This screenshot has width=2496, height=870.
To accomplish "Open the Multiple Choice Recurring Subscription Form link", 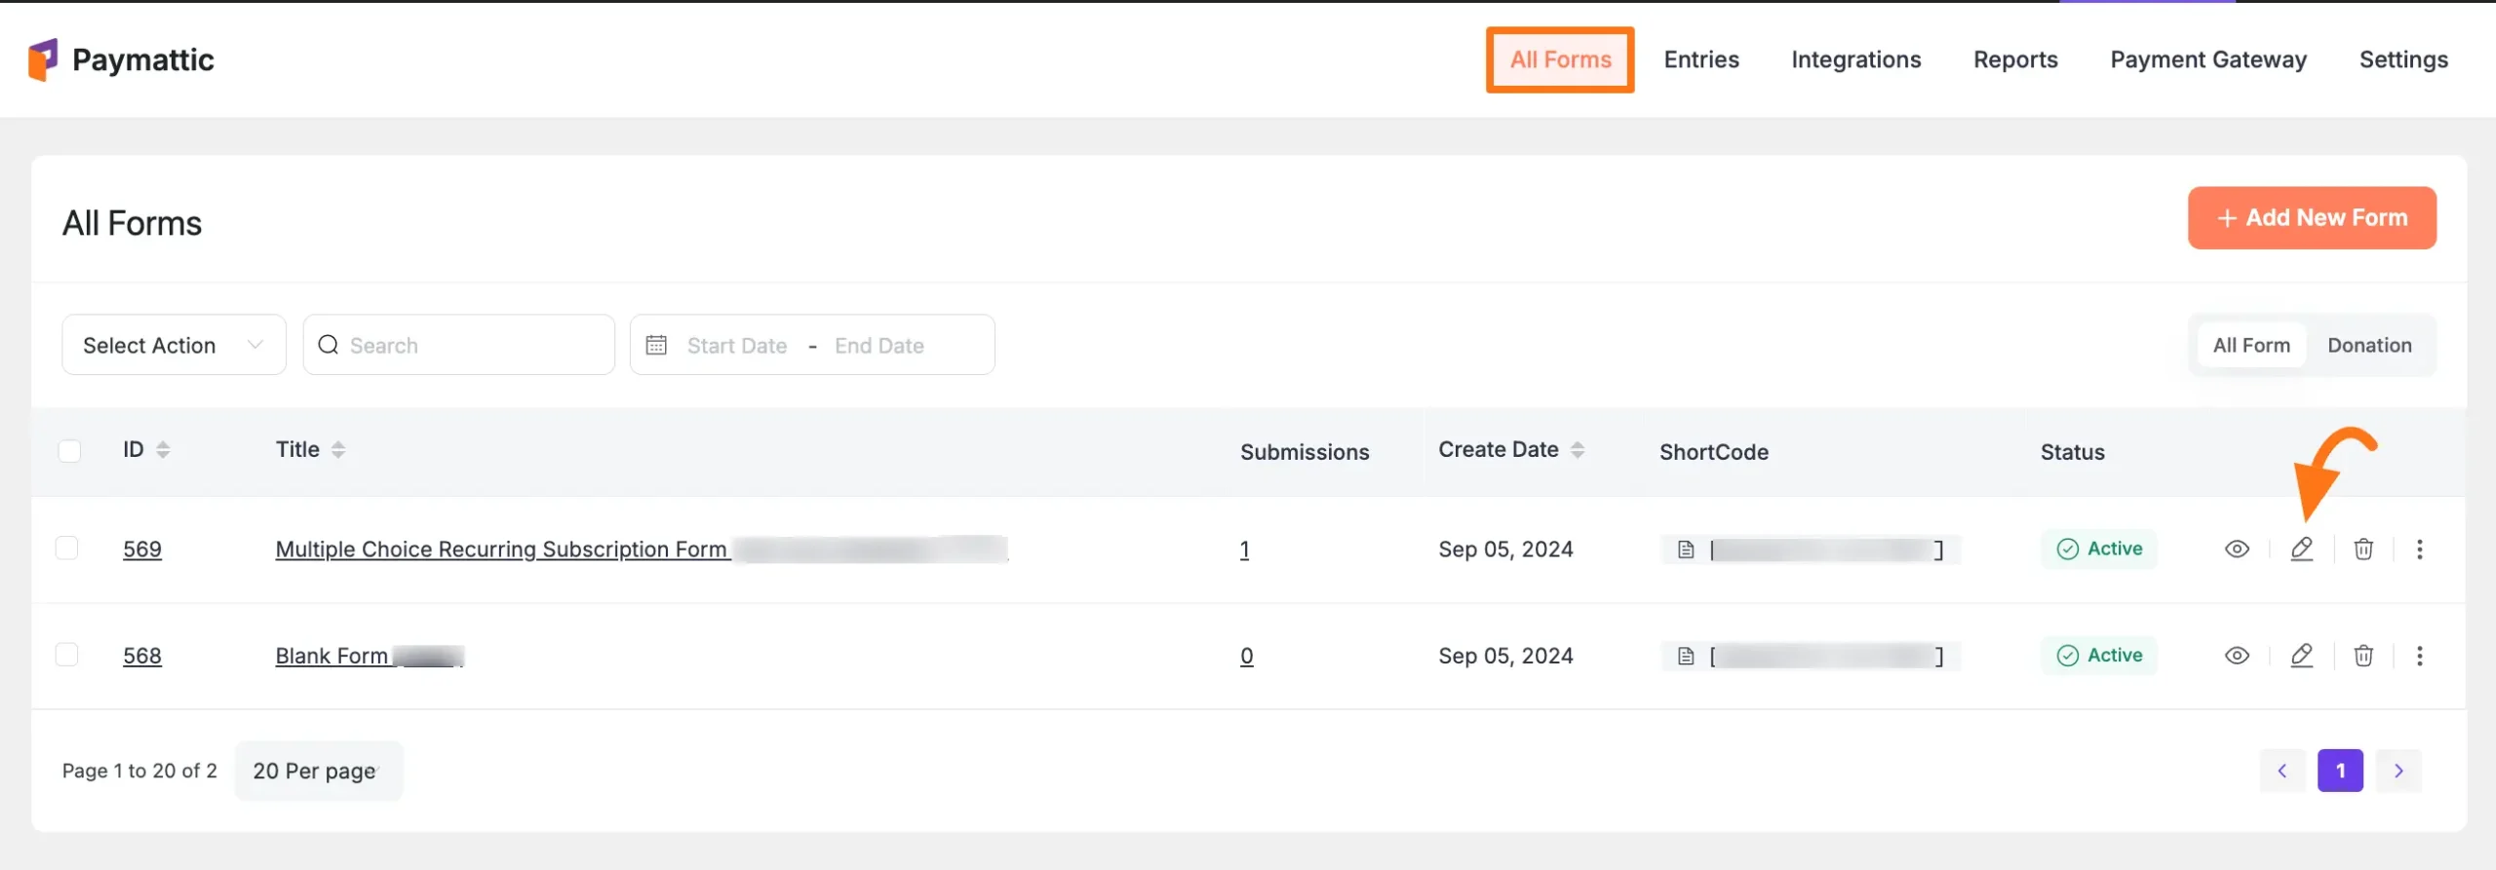I will (501, 549).
